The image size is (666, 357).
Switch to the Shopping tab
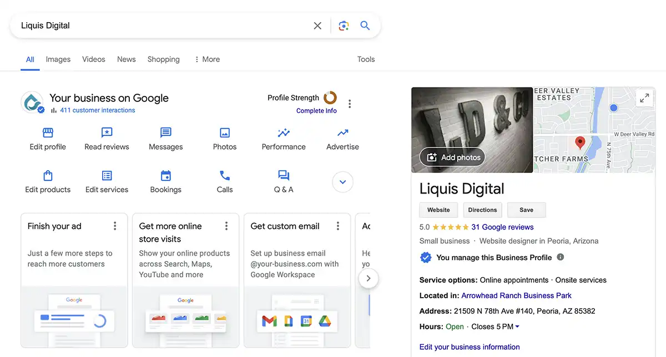[164, 59]
